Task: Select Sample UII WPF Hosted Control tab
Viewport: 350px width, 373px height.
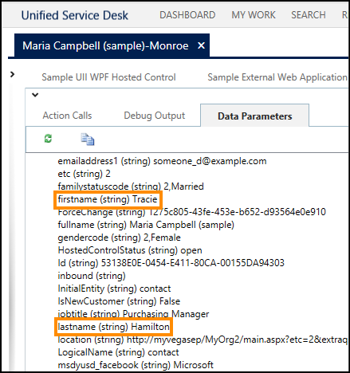Action: tap(108, 77)
